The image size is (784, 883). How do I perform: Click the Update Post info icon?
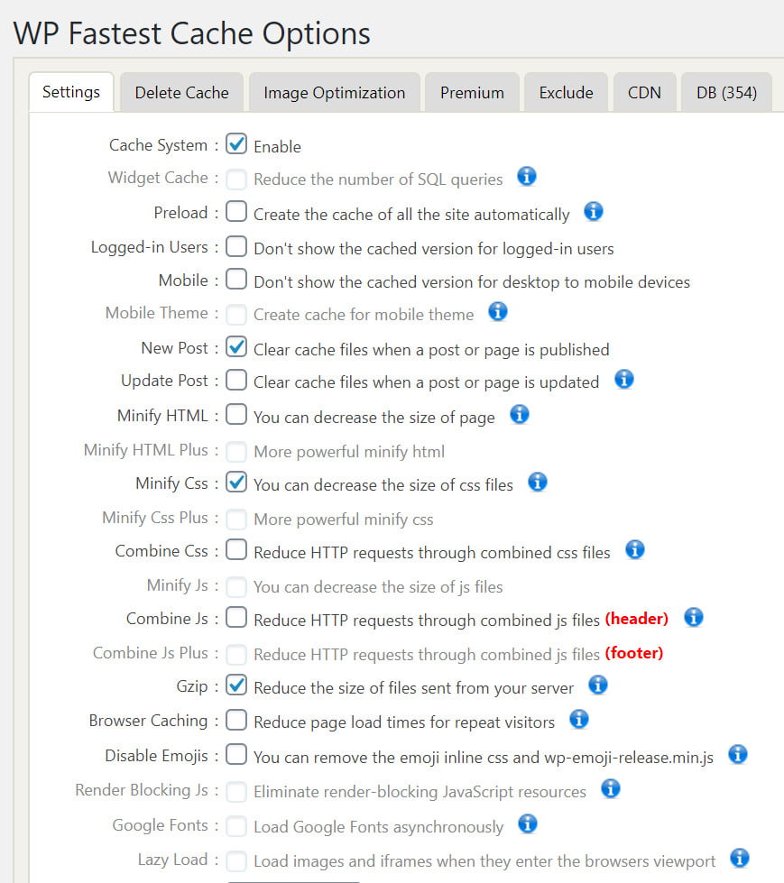tap(623, 380)
